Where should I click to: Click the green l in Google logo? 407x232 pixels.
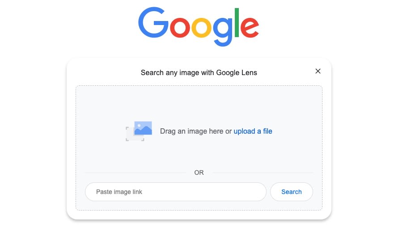coord(237,21)
